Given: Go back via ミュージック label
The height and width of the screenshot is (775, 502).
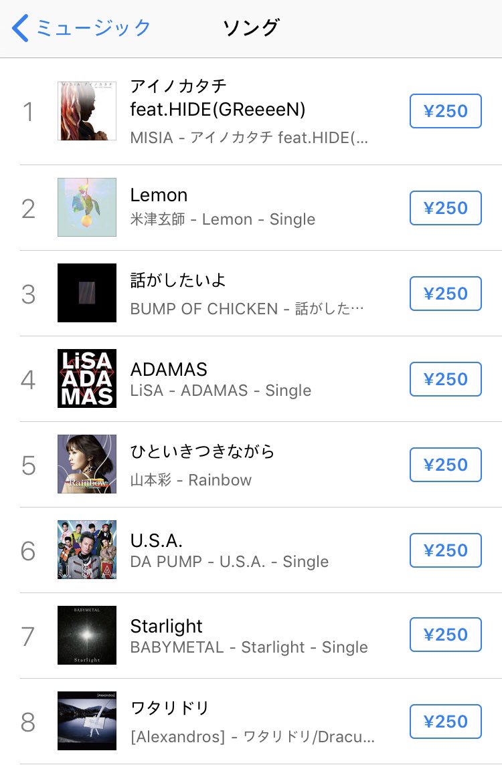Looking at the screenshot, I should [94, 28].
